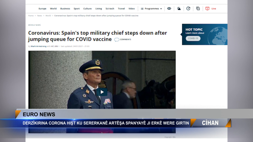Click the eye icon in navigation bar
This screenshot has width=253, height=142.
pos(169,9)
